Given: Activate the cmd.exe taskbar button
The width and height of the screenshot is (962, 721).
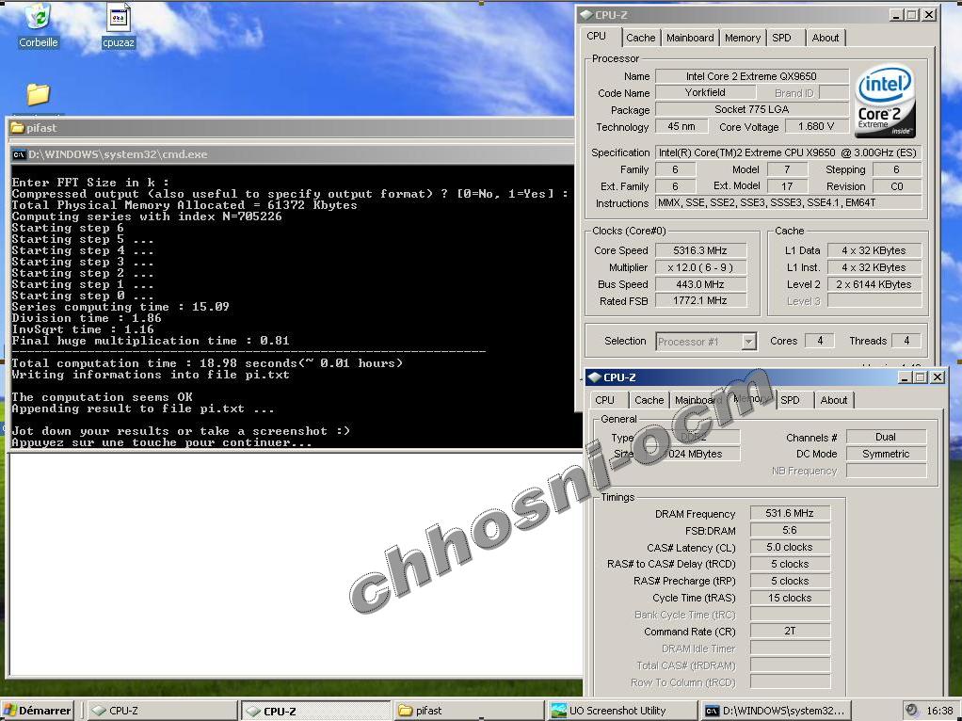Looking at the screenshot, I should coord(776,711).
